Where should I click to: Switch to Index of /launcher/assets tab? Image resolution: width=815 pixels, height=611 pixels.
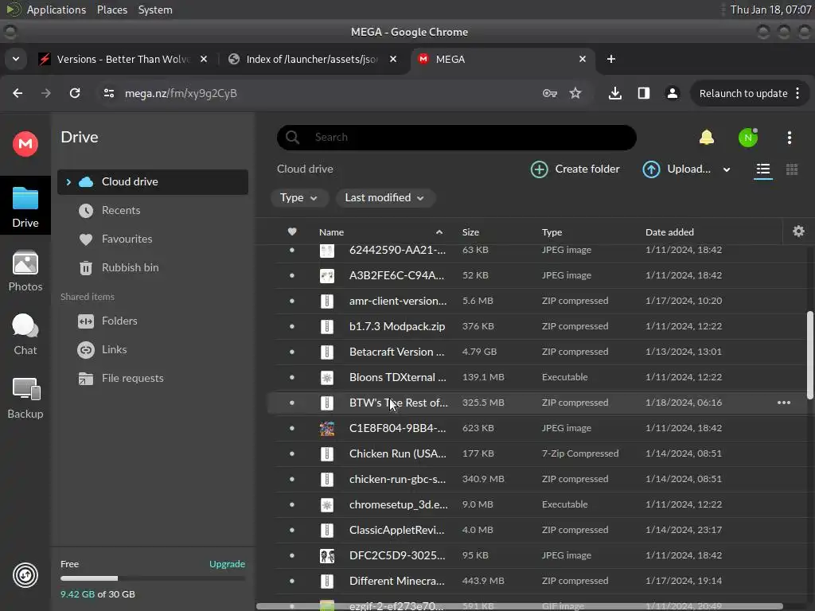pyautogui.click(x=312, y=59)
